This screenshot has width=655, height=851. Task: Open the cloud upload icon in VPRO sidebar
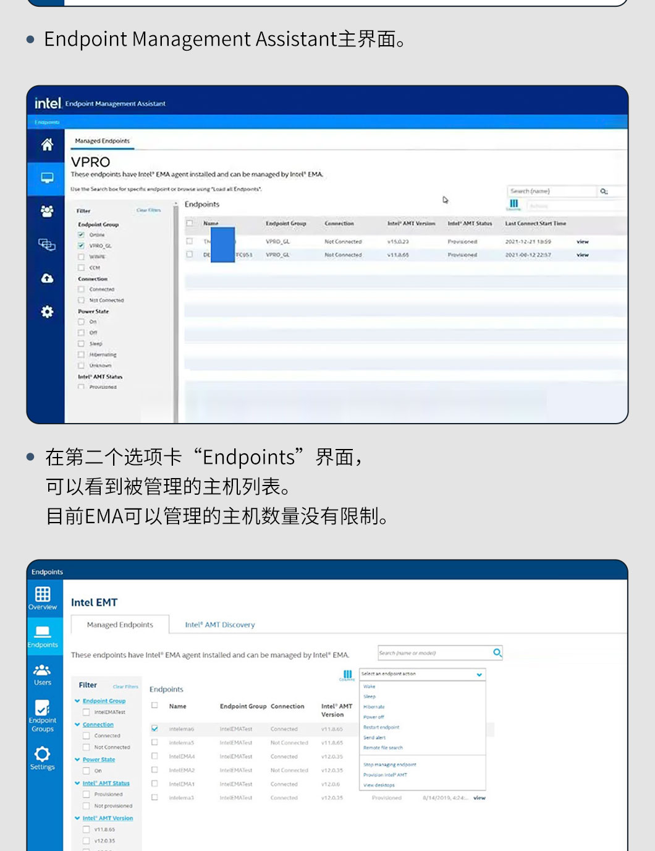point(47,278)
